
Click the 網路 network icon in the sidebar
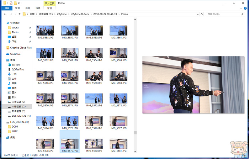click(12, 137)
